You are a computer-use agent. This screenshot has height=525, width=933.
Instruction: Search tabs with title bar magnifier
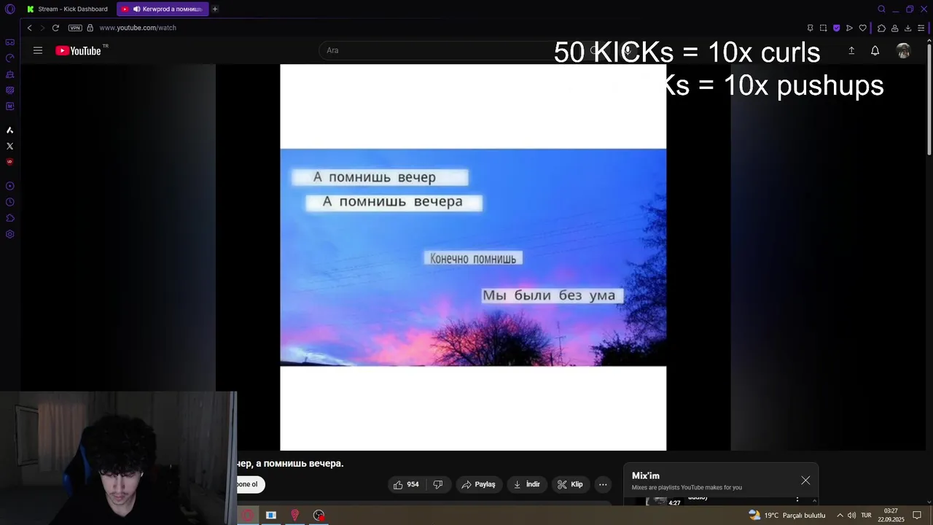click(881, 9)
